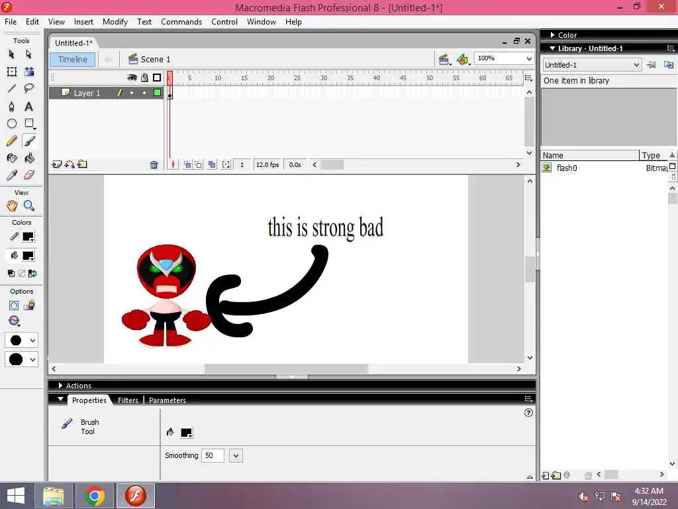
Task: Open the Smoothing value dropdown arrow
Action: pos(236,456)
